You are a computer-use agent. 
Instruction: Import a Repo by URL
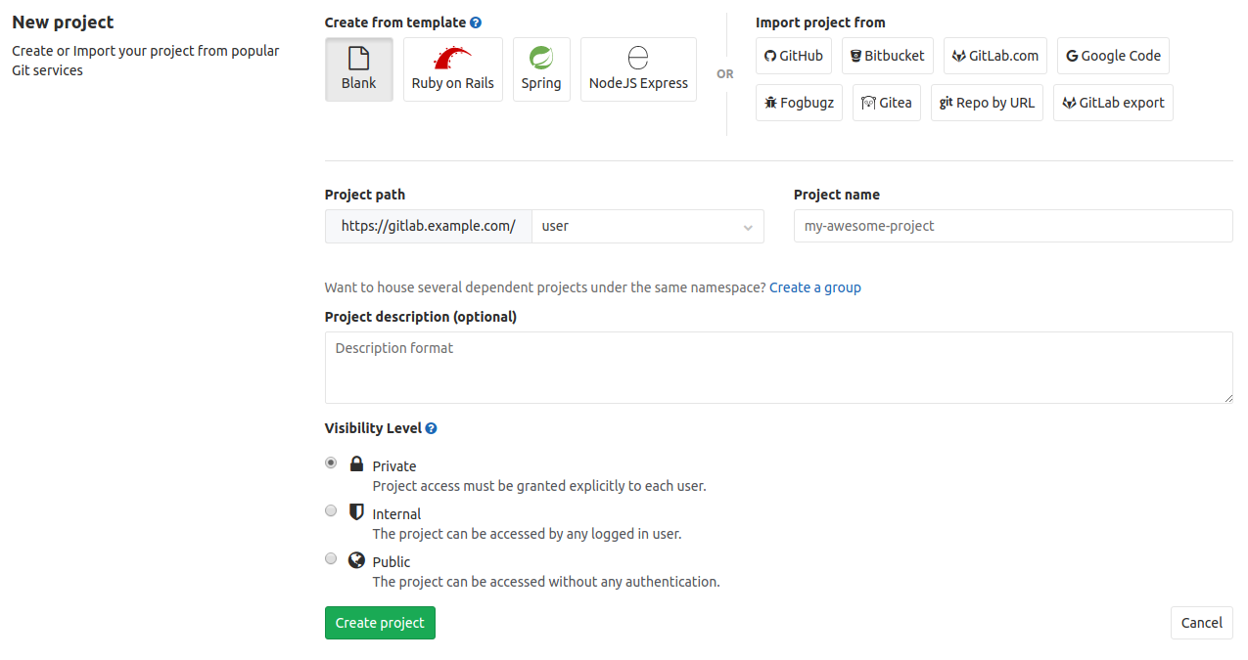coord(987,102)
